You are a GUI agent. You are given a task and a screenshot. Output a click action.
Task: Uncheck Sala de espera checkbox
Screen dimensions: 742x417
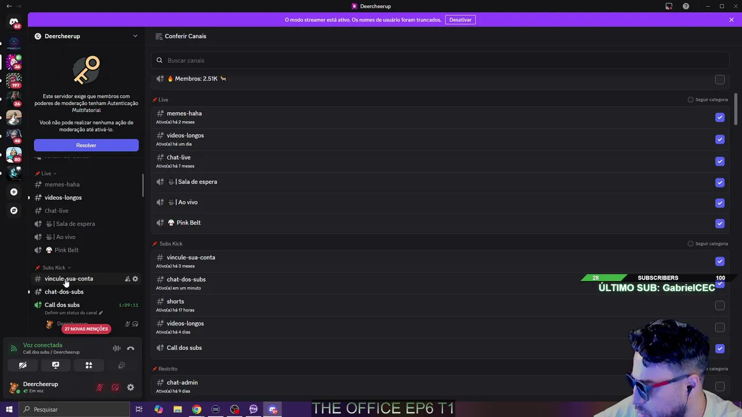tap(720, 182)
